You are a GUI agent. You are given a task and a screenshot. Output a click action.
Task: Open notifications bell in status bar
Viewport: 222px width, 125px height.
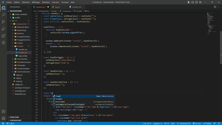pos(219,124)
